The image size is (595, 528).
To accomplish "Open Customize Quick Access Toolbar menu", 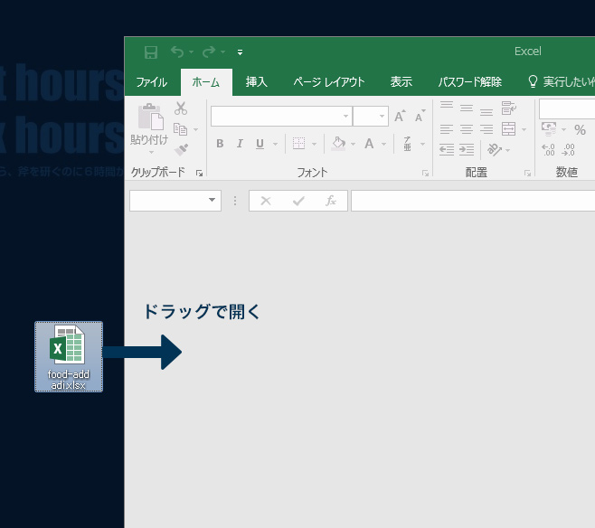I will pos(240,52).
